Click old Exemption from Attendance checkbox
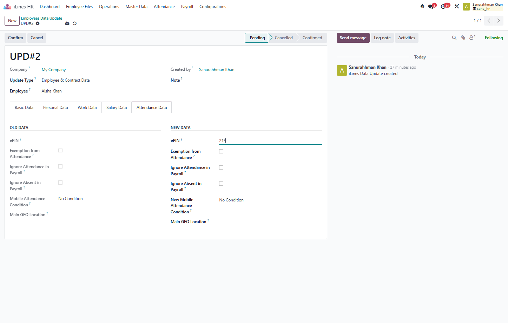Viewport: 508px width, 323px height. (60, 151)
